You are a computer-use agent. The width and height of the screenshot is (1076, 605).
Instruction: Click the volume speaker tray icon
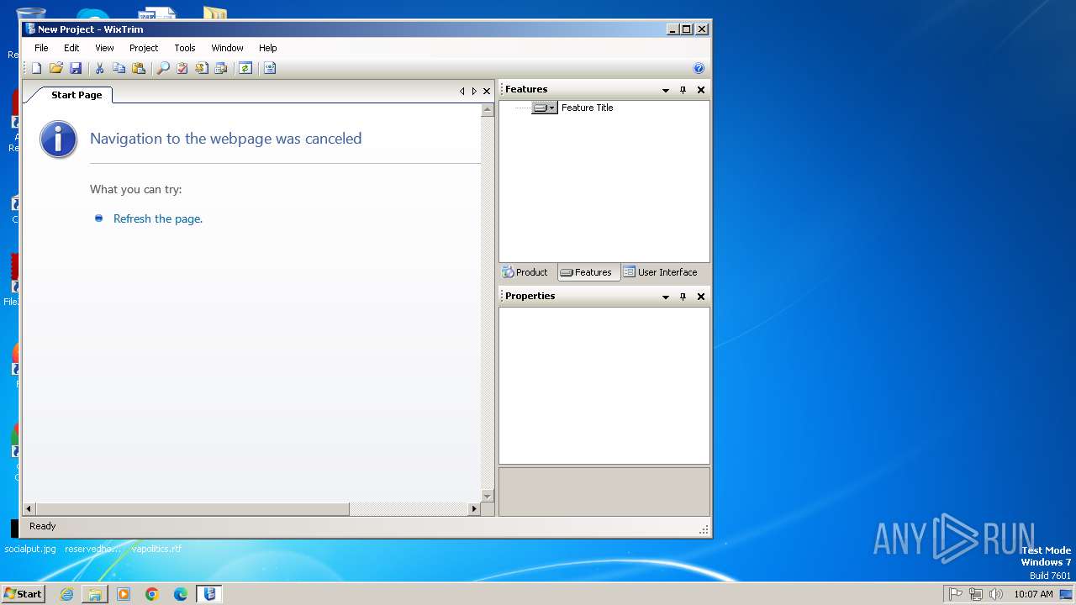[996, 594]
